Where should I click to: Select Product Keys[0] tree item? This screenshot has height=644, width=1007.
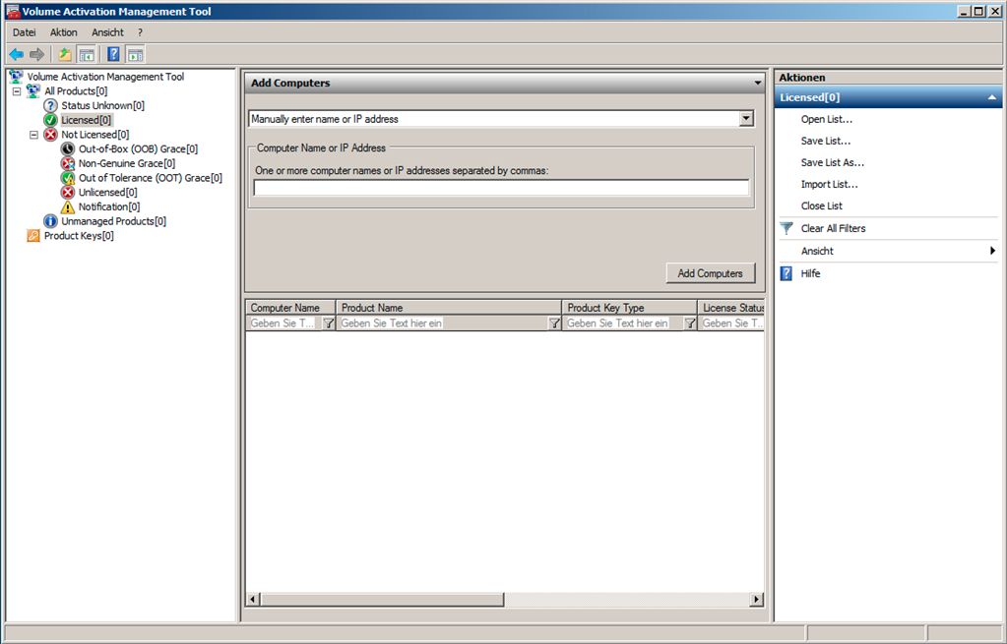(x=79, y=236)
